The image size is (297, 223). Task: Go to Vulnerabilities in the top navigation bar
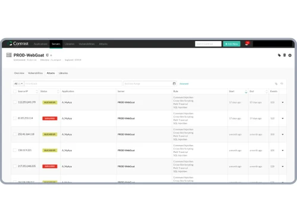pyautogui.click(x=87, y=44)
